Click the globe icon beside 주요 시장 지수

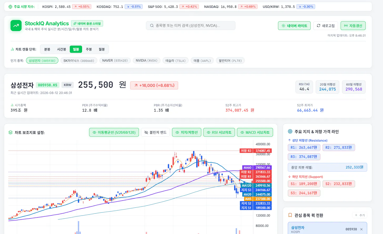10,7
